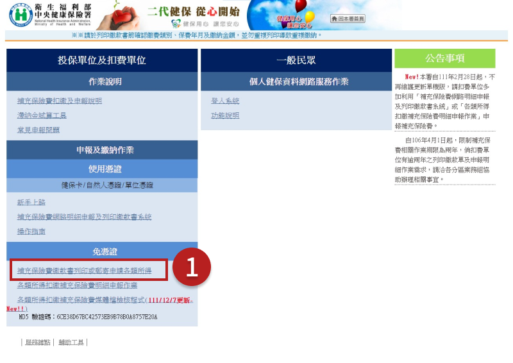Image resolution: width=513 pixels, height=363 pixels.
Task: Open 補充保險費扣繳及申報說明 link
Action: [x=60, y=101]
